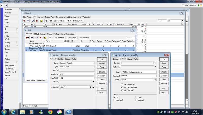Toggle the Hide Passwords checkbox

(183, 5)
